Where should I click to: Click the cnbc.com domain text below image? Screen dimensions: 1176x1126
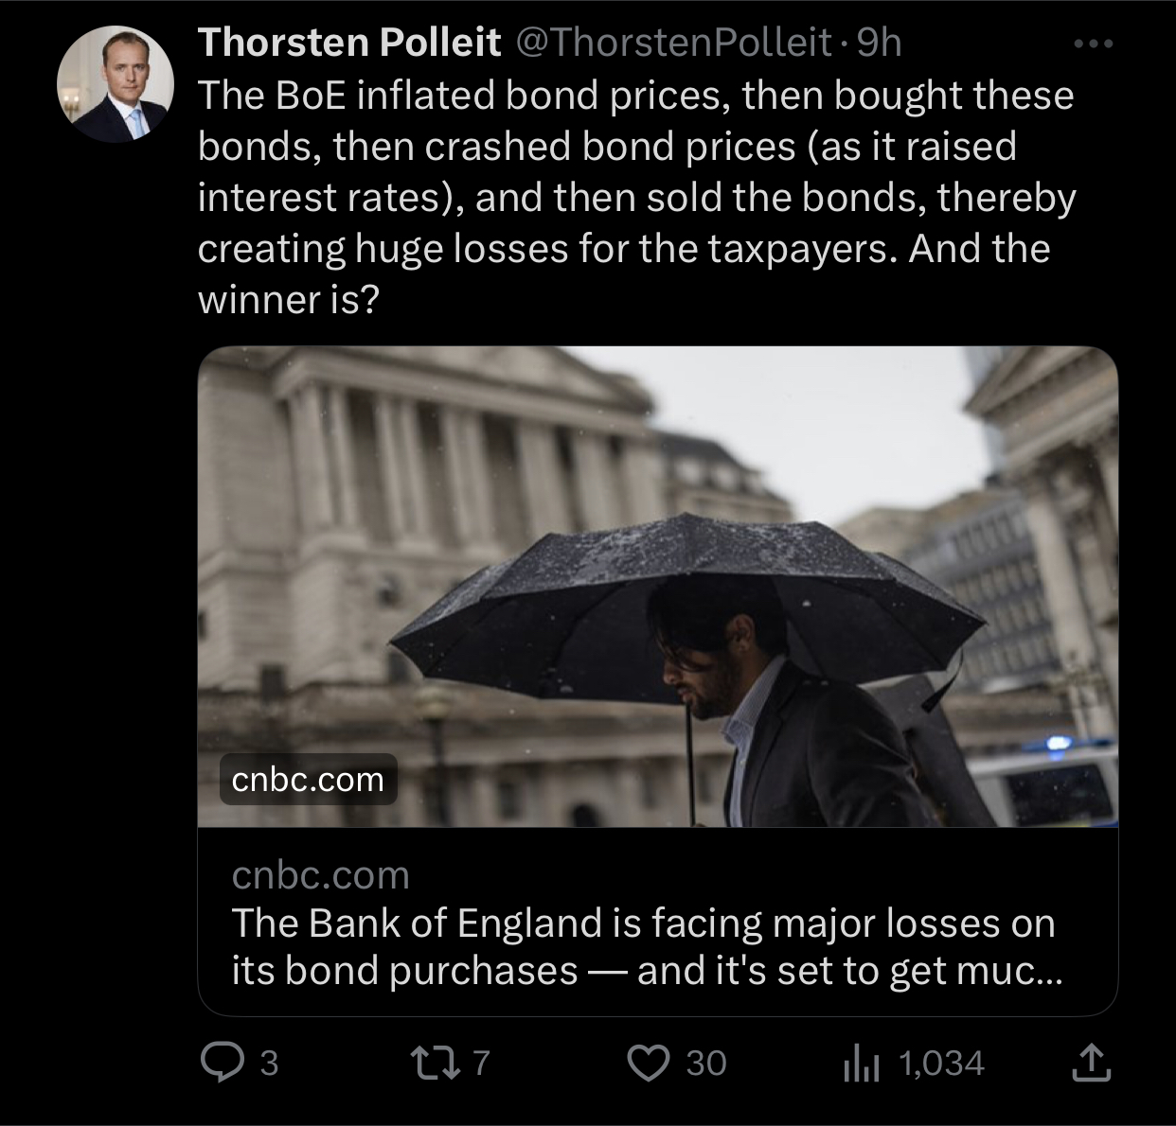[320, 875]
